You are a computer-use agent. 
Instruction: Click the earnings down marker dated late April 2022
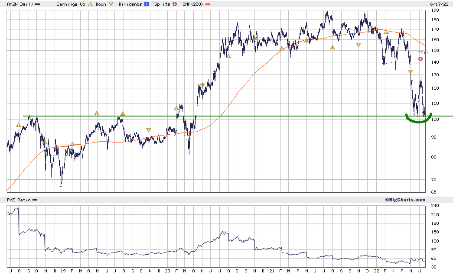click(411, 71)
